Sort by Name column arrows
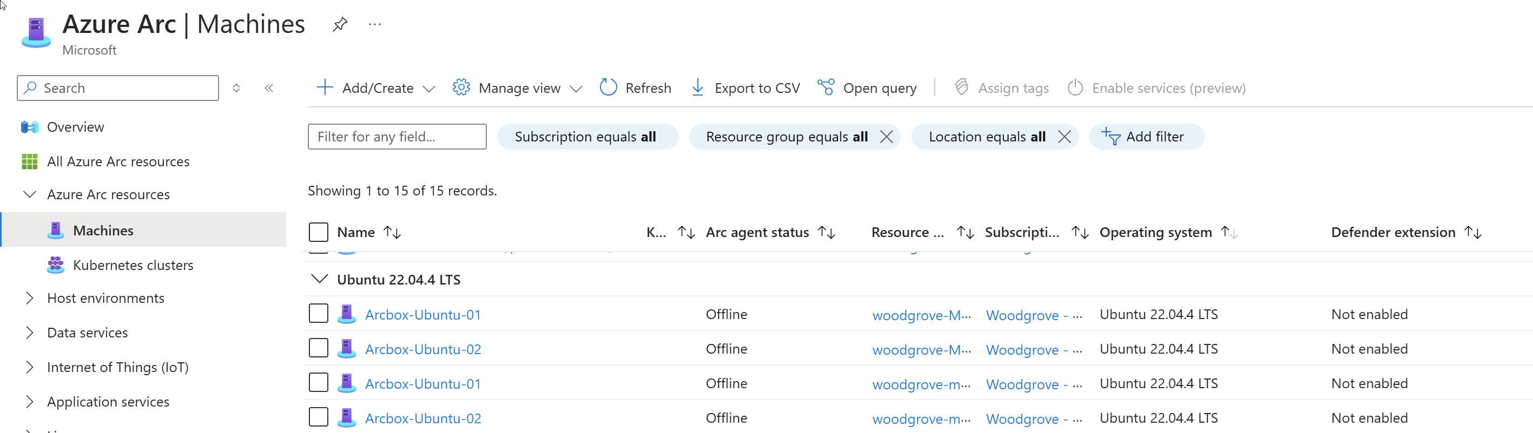Image resolution: width=1533 pixels, height=433 pixels. pyautogui.click(x=392, y=232)
